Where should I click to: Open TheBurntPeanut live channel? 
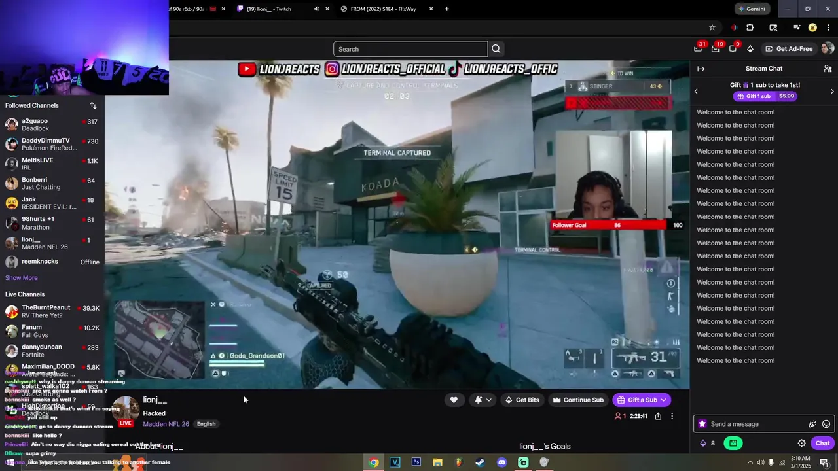52,311
